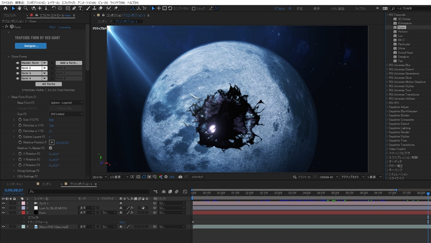Select the Pen tool
Viewport: 431px width, 243px height.
tap(74, 8)
